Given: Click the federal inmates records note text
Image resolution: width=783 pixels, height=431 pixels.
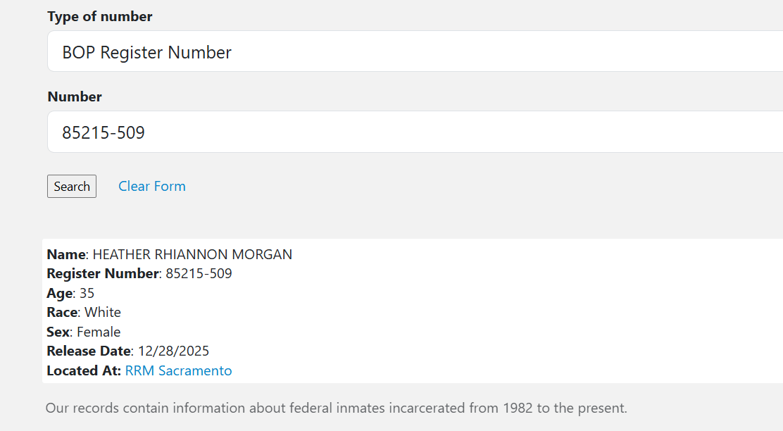Looking at the screenshot, I should coord(336,408).
